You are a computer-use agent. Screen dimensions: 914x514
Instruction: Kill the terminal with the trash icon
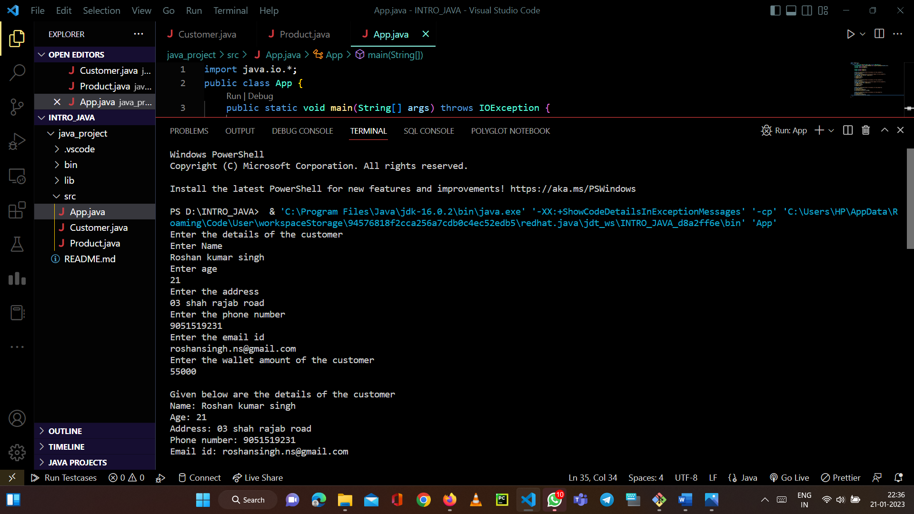[865, 130]
